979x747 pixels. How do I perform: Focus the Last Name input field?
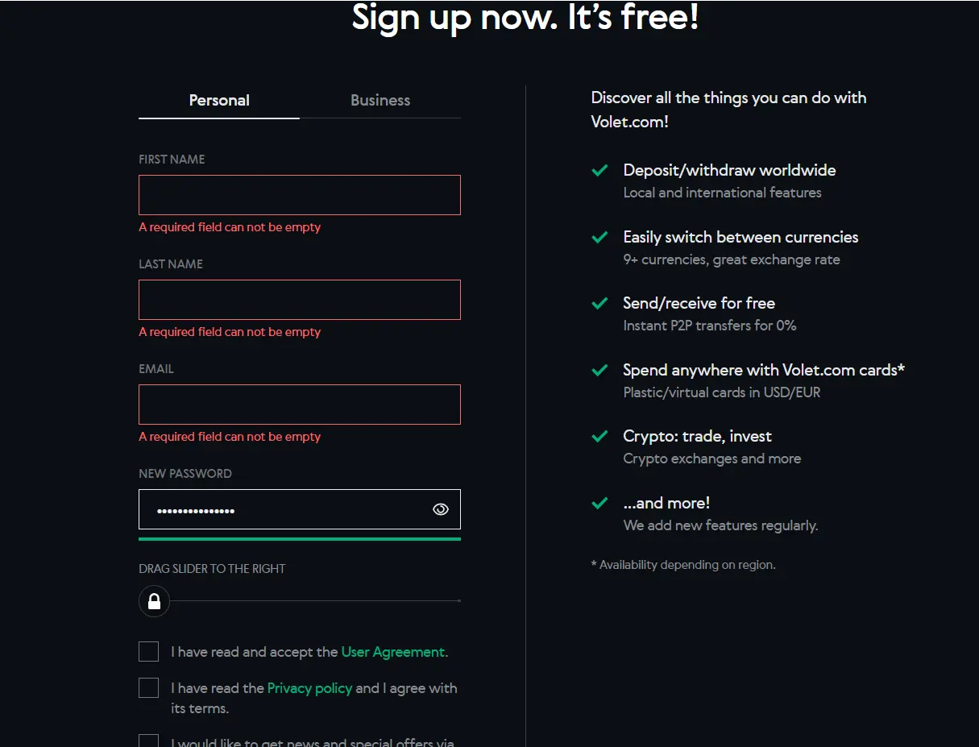click(300, 300)
